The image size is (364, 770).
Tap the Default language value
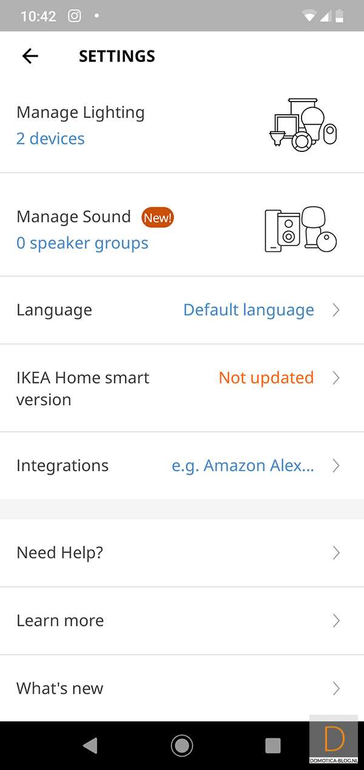248,310
